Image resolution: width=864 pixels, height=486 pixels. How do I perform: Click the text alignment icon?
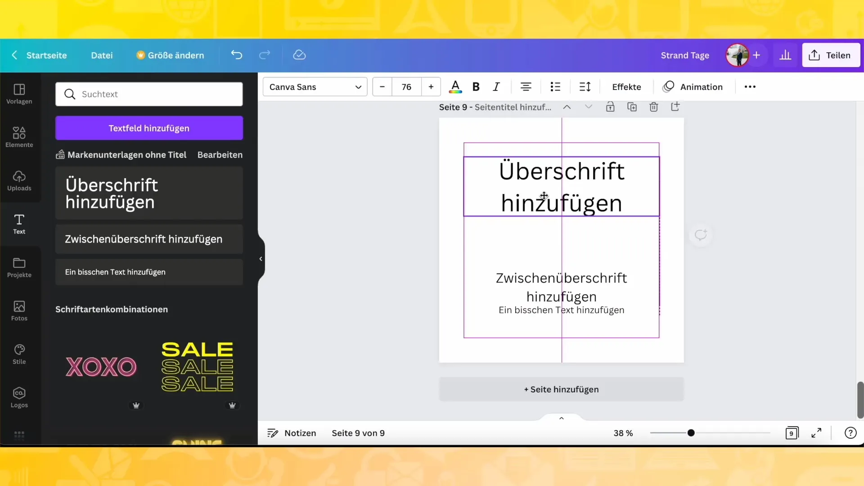525,87
